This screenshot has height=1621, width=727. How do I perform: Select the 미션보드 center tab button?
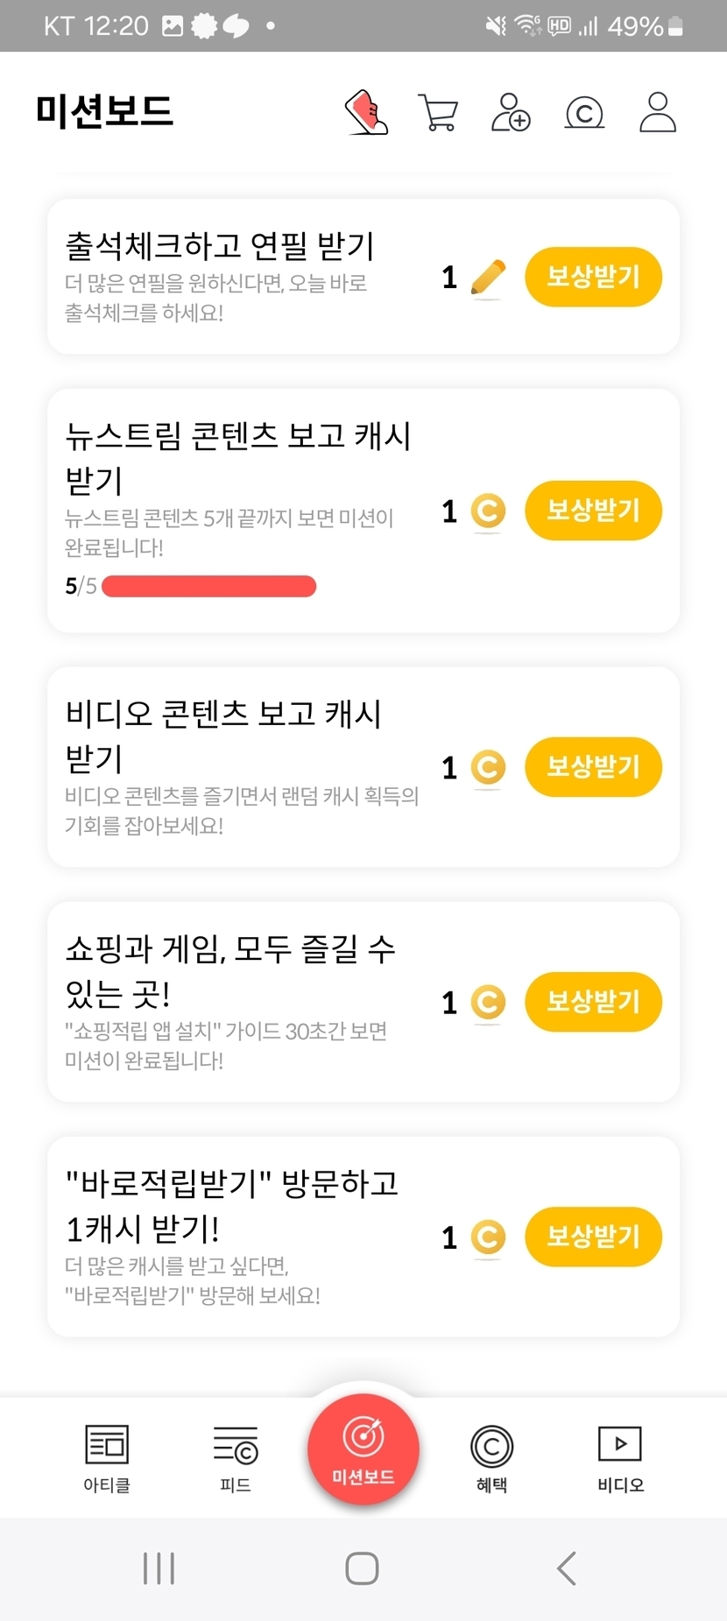363,1448
